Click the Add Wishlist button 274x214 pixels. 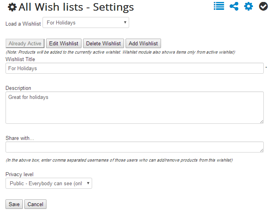tap(143, 43)
